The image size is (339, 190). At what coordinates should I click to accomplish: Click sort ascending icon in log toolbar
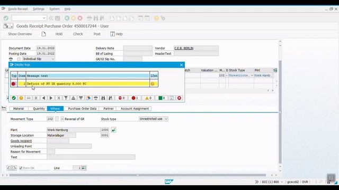(x=73, y=98)
